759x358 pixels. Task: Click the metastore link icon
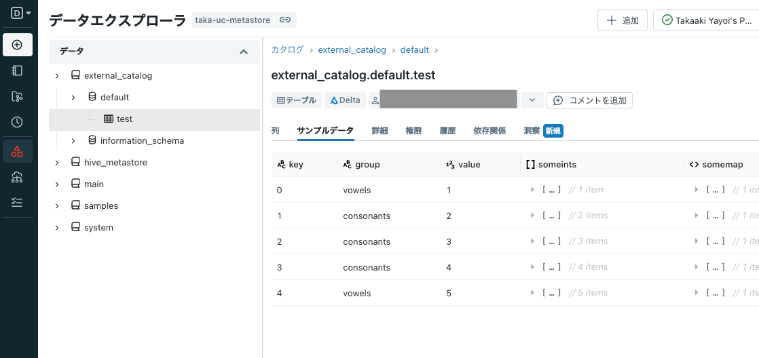tap(285, 20)
